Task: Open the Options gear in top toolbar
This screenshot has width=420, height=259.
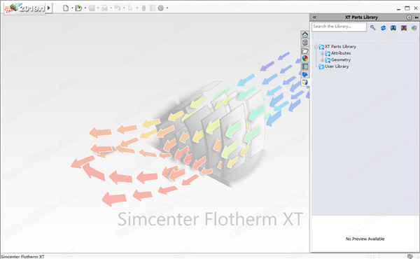Action: (x=161, y=8)
